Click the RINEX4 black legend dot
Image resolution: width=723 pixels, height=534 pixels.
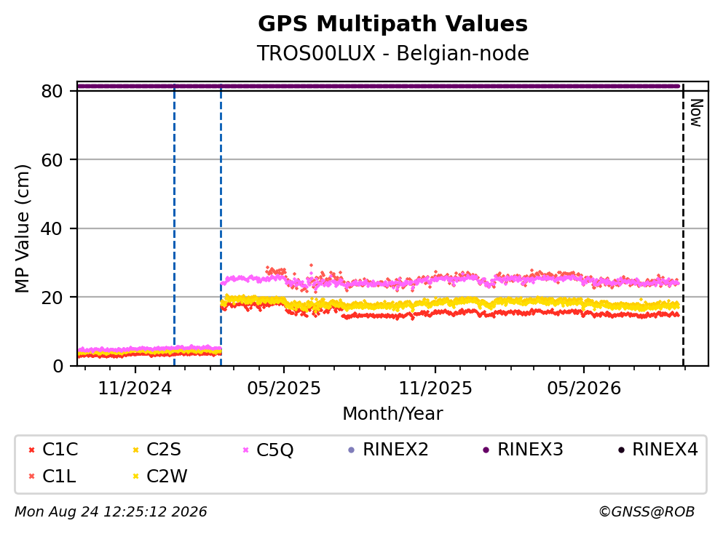click(x=621, y=450)
